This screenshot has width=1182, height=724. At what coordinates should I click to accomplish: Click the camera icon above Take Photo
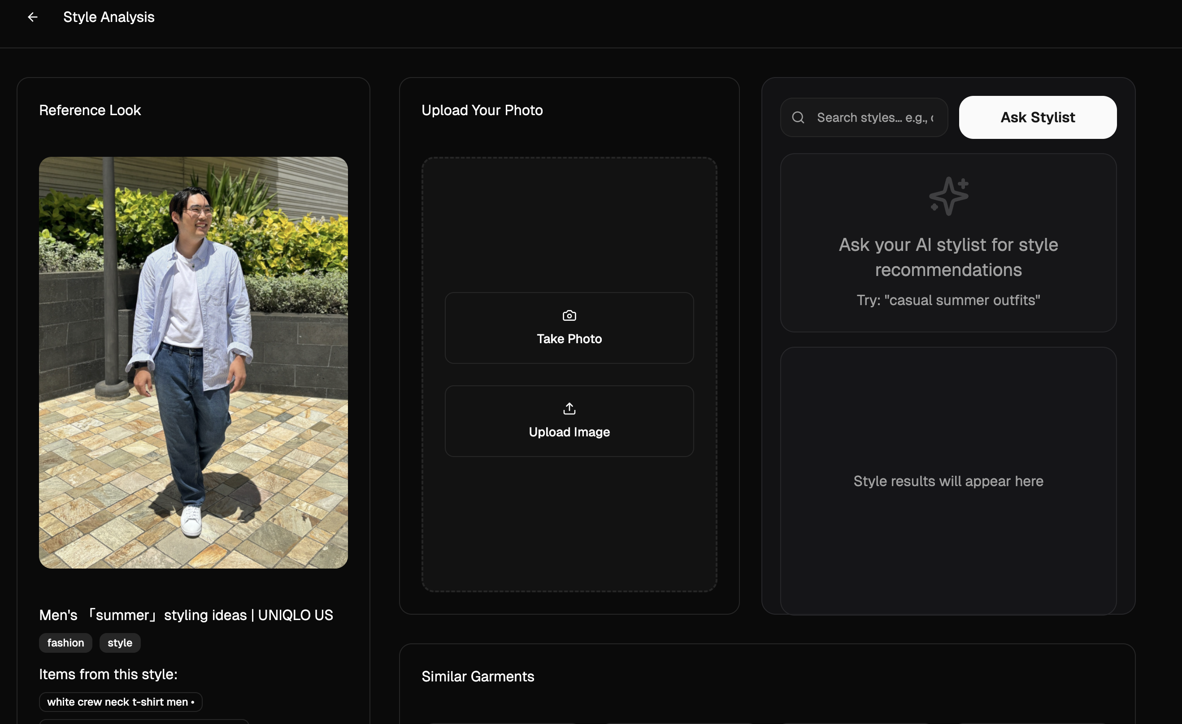569,315
